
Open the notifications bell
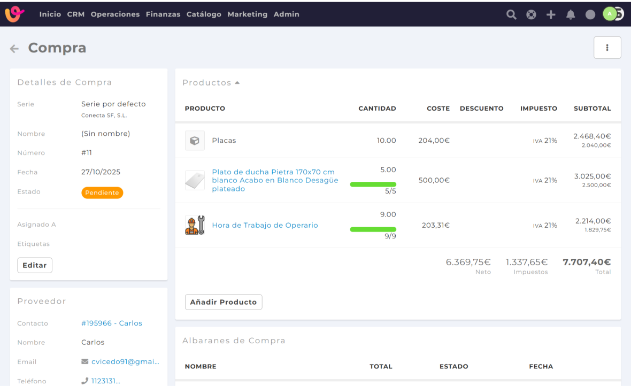pyautogui.click(x=571, y=14)
